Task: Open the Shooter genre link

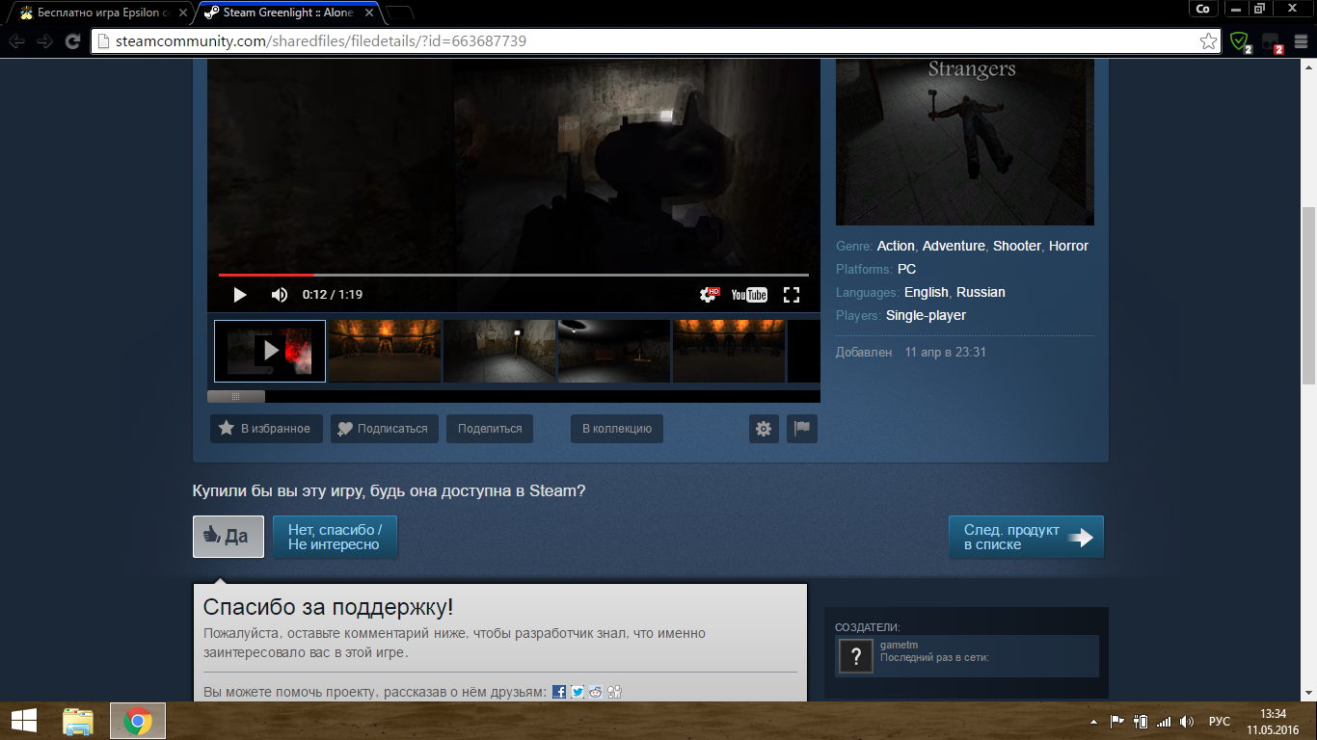Action: (1017, 246)
